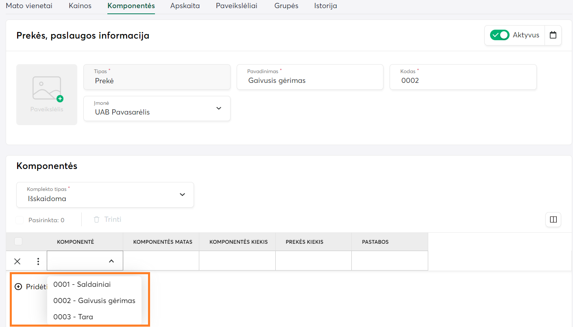Collapse the Komponentė cell dropdown
This screenshot has height=327, width=573.
click(111, 261)
